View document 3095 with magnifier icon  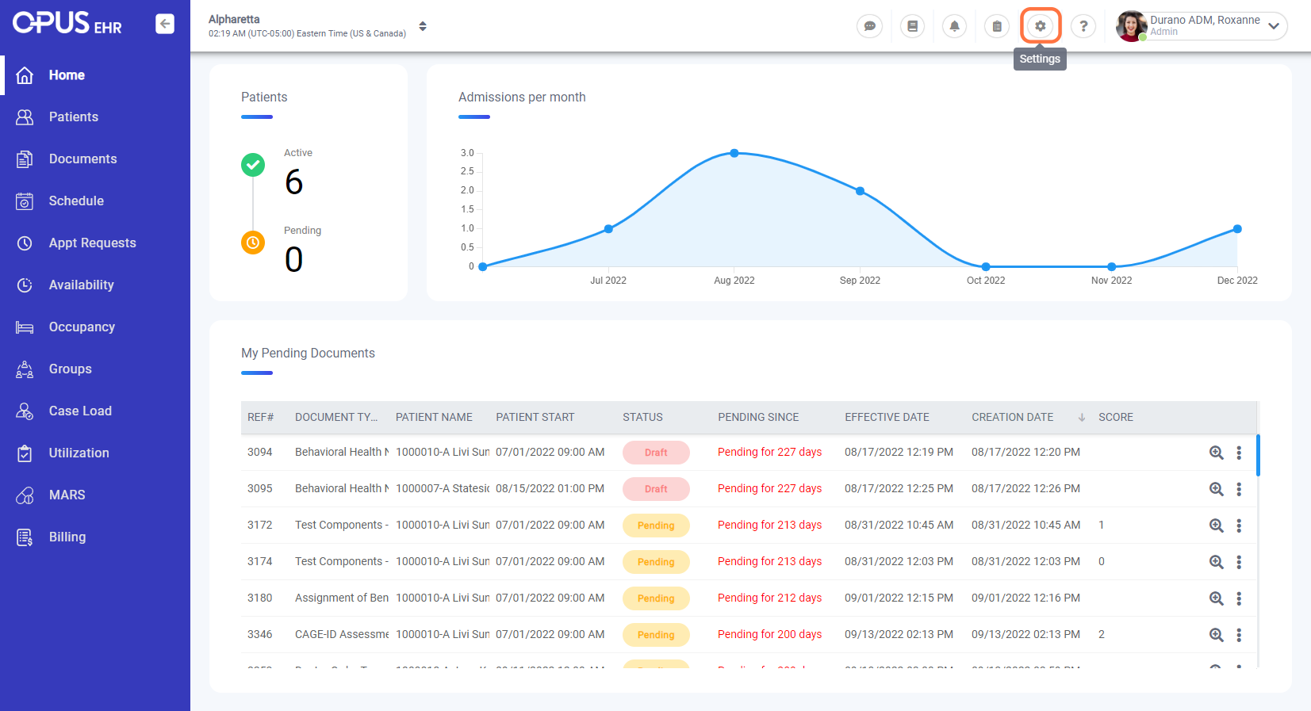[x=1216, y=489]
